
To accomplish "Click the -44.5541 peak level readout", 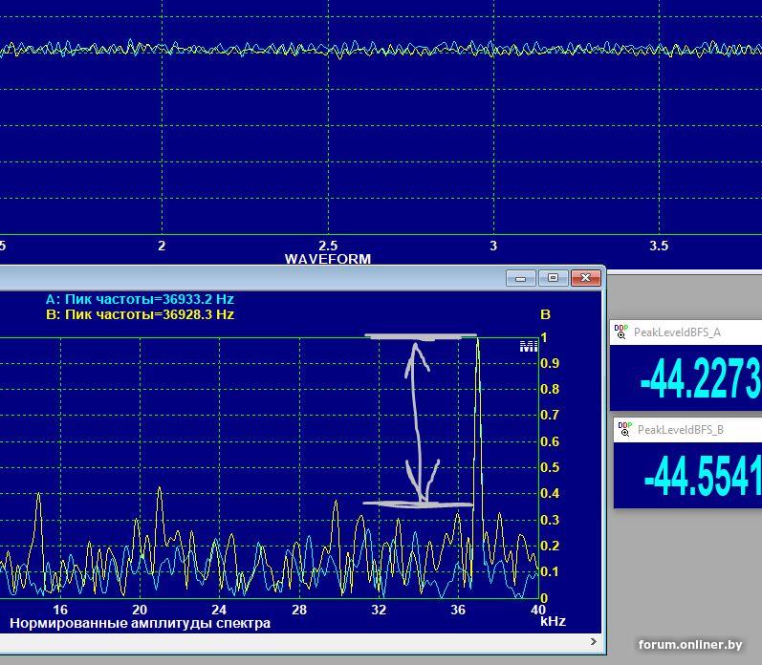I will click(x=701, y=477).
